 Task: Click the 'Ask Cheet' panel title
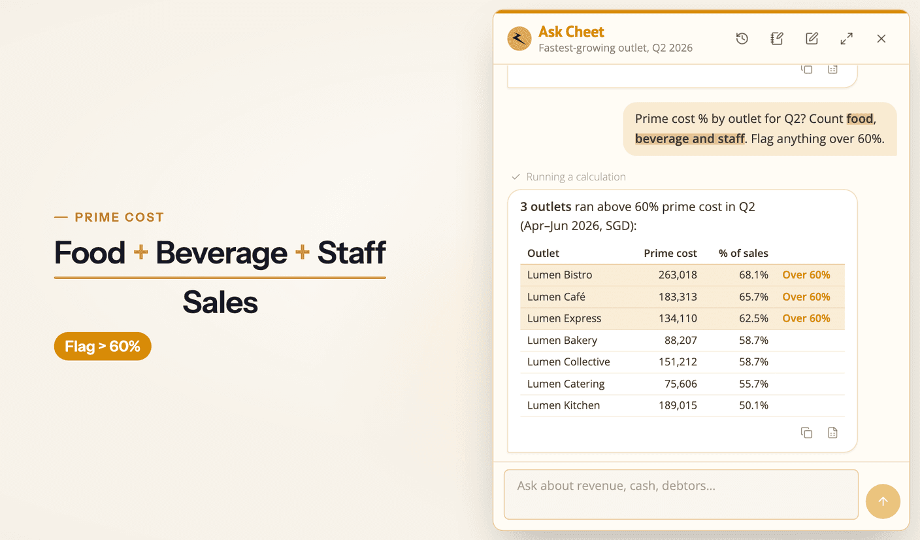pyautogui.click(x=571, y=31)
